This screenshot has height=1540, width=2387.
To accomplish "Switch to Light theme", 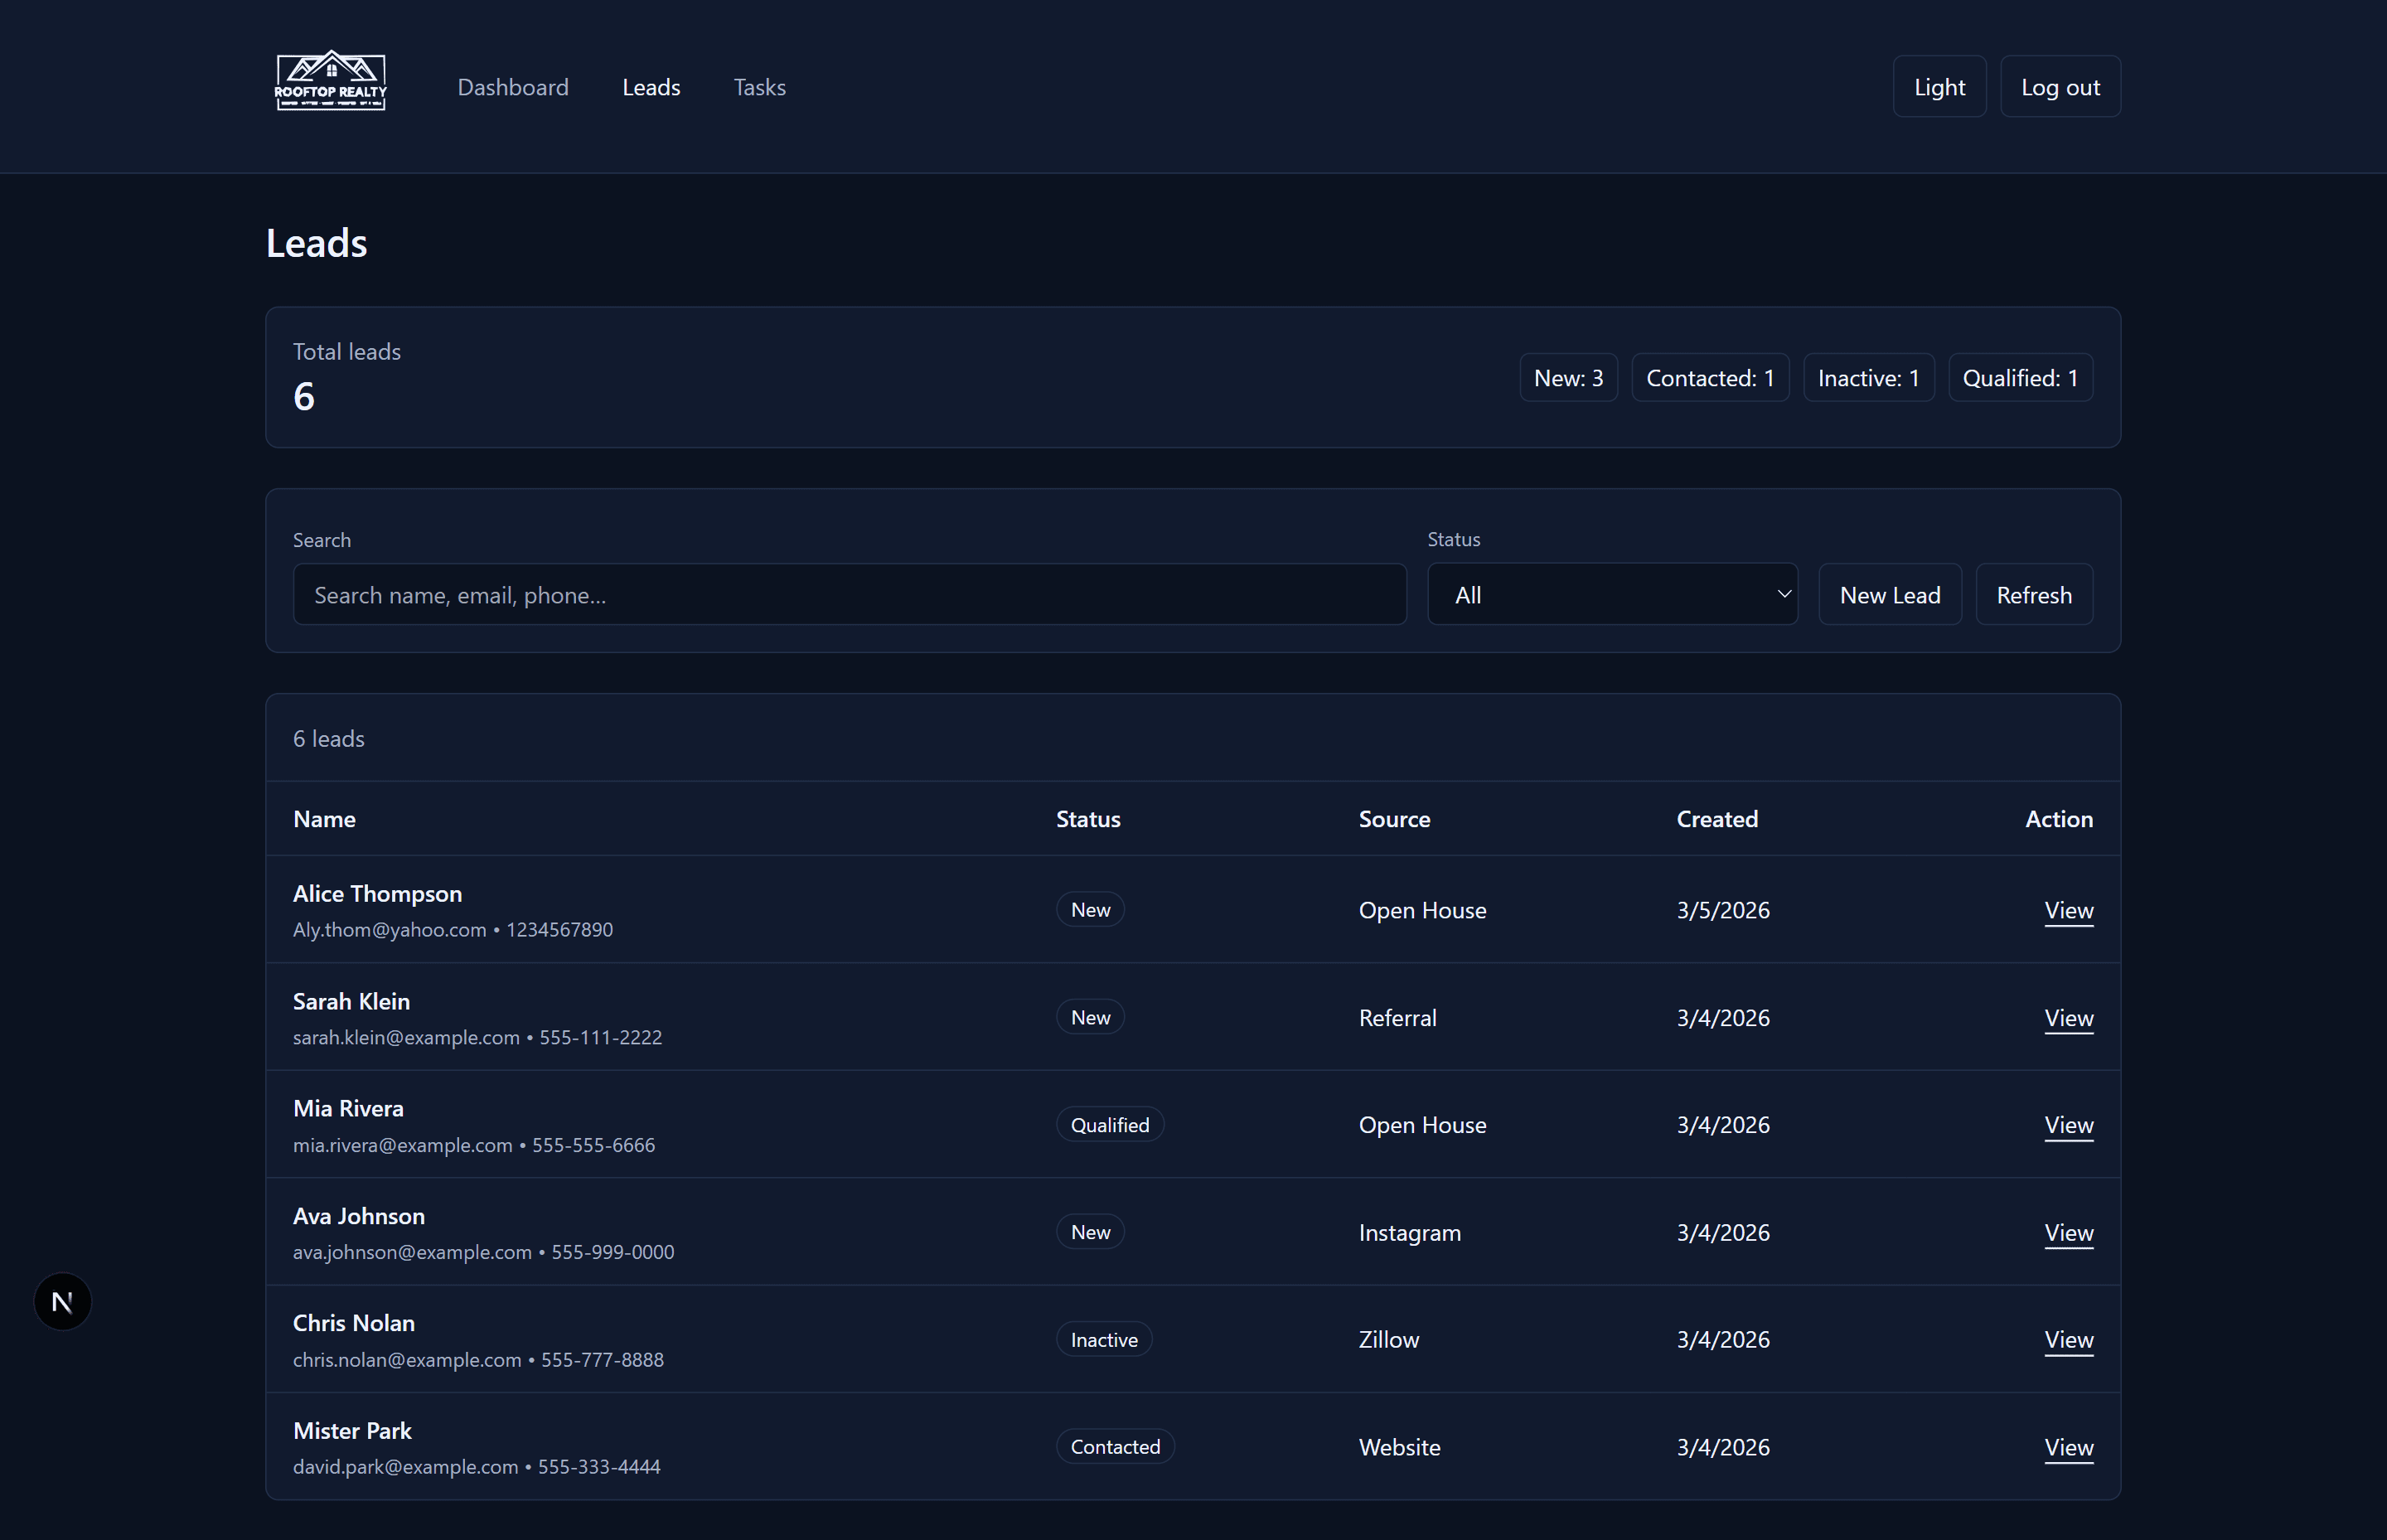I will pos(1938,86).
